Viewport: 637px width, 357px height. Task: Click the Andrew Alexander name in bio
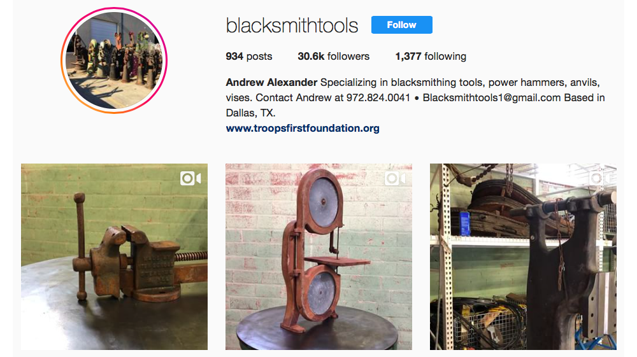click(x=271, y=82)
